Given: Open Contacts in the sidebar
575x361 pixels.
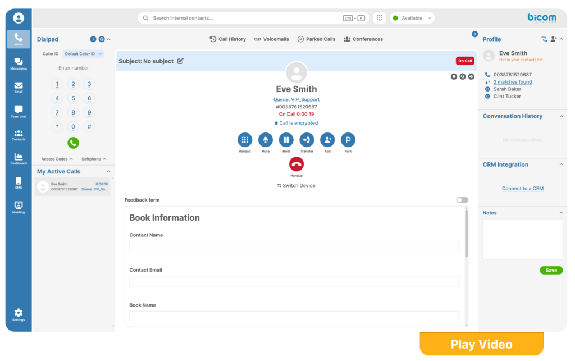Looking at the screenshot, I should (19, 136).
